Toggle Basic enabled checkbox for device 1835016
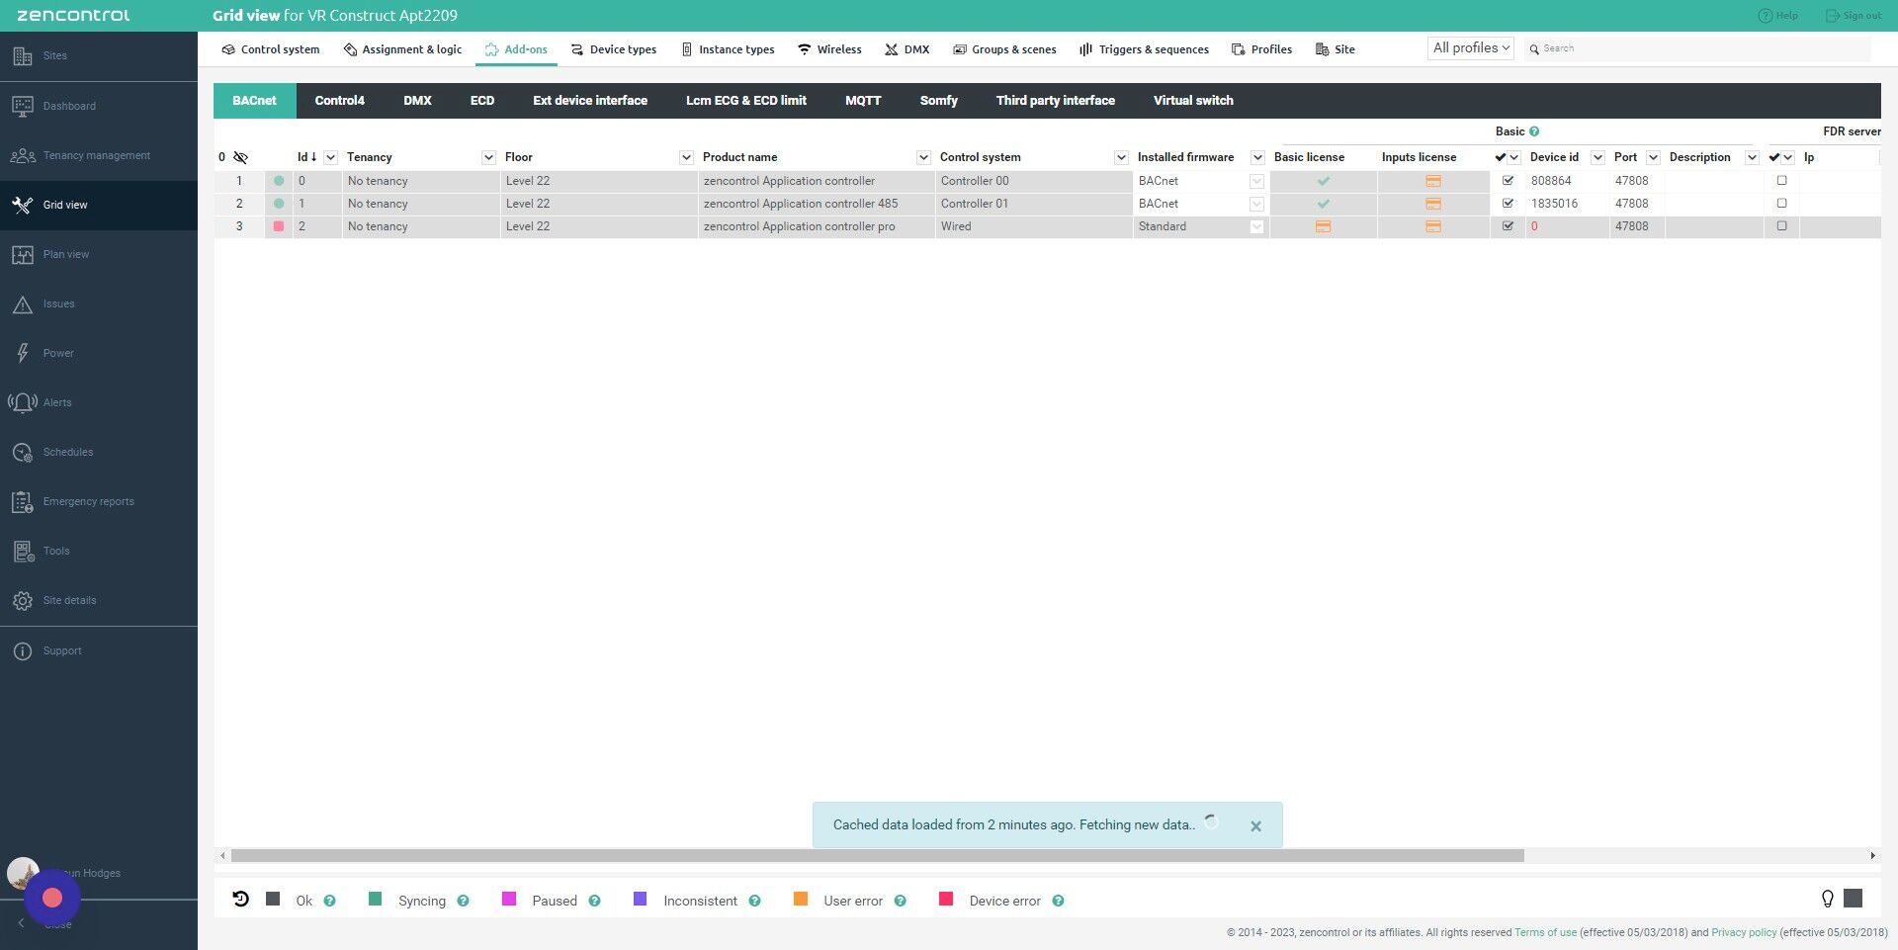The width and height of the screenshot is (1898, 950). click(x=1508, y=204)
